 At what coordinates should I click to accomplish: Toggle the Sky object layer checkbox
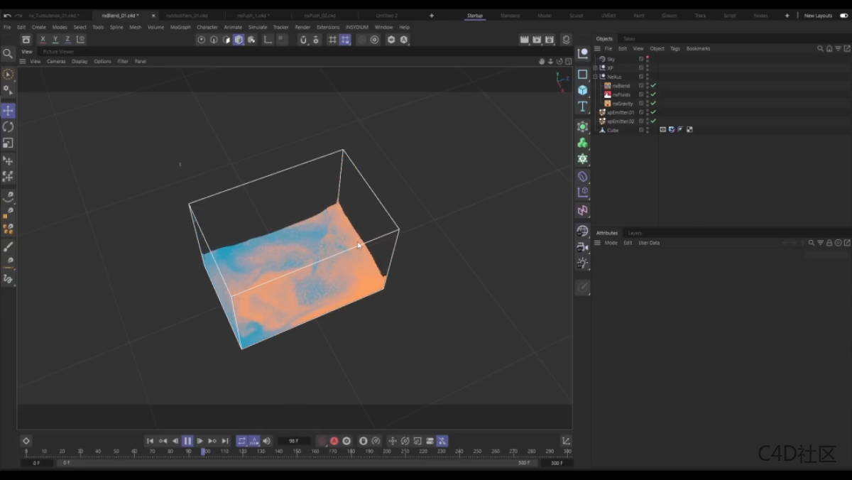(641, 59)
